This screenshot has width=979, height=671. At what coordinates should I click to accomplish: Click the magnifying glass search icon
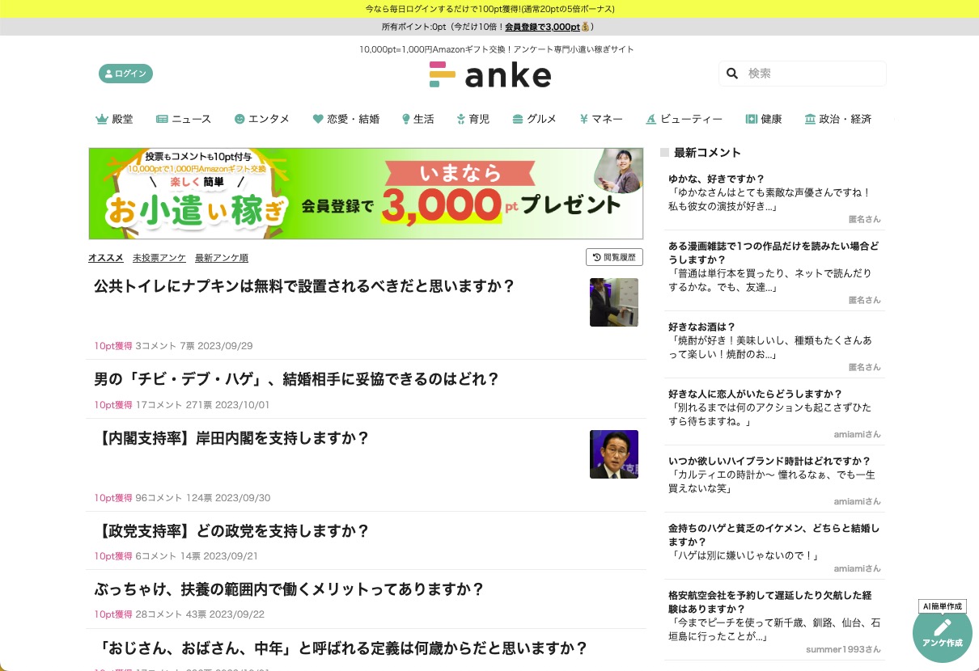click(732, 74)
